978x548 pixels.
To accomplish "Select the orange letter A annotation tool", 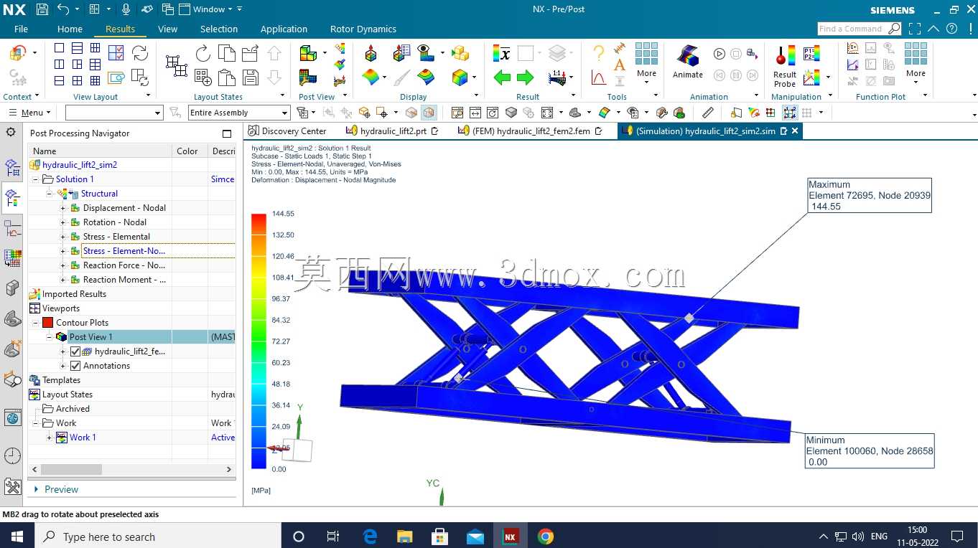I will point(619,65).
